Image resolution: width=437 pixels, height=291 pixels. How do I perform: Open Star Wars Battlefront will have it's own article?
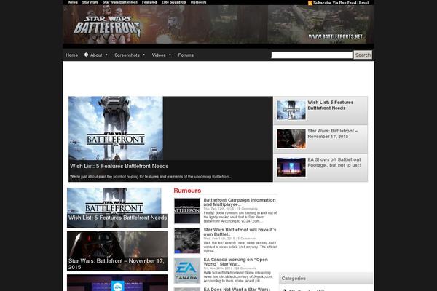(240, 232)
